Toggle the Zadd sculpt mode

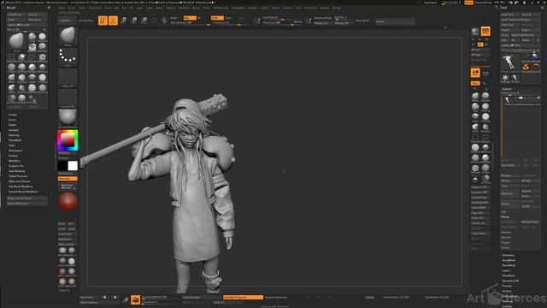pos(217,18)
